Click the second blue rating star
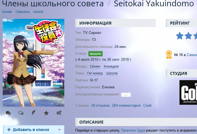Image resolution: width=197 pixels, height=134 pixels. (188, 36)
